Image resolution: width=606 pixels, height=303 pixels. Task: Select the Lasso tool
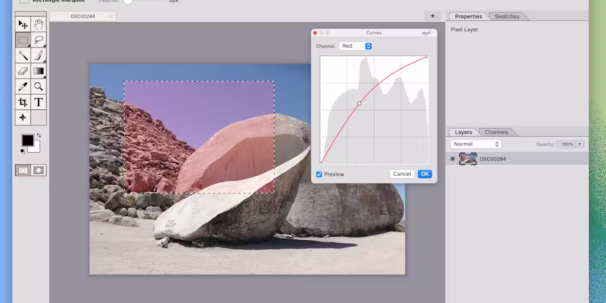pyautogui.click(x=38, y=40)
